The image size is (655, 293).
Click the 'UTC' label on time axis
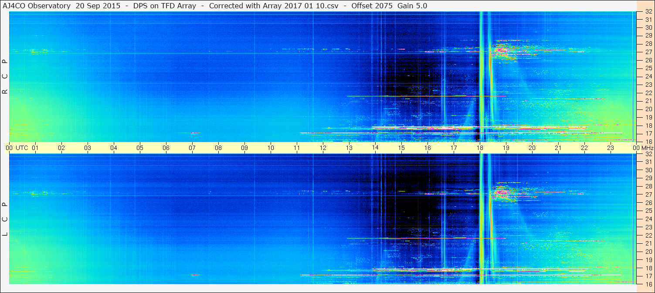pyautogui.click(x=22, y=148)
